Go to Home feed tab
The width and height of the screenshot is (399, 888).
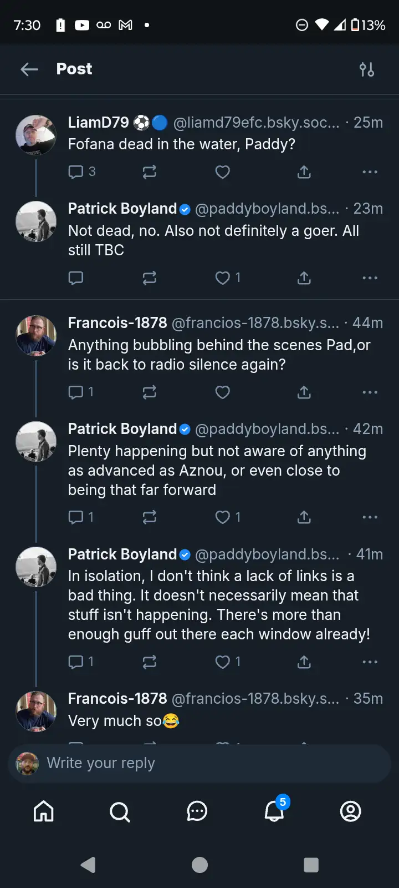click(44, 811)
